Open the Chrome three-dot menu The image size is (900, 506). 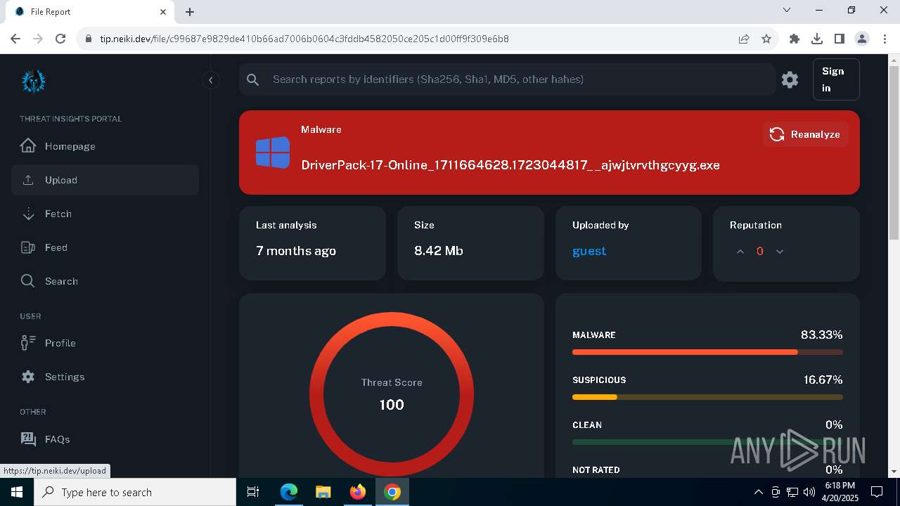click(884, 39)
